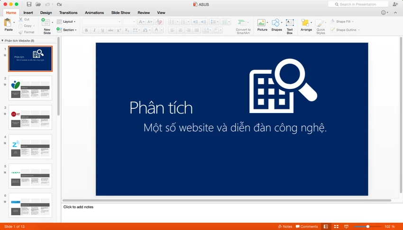Click the Open folder icon in title bar

click(x=38, y=4)
